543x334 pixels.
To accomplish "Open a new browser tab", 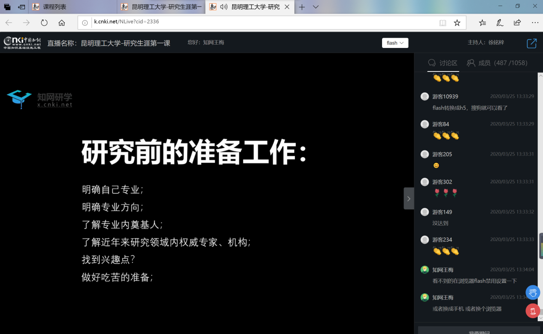I will pyautogui.click(x=302, y=7).
